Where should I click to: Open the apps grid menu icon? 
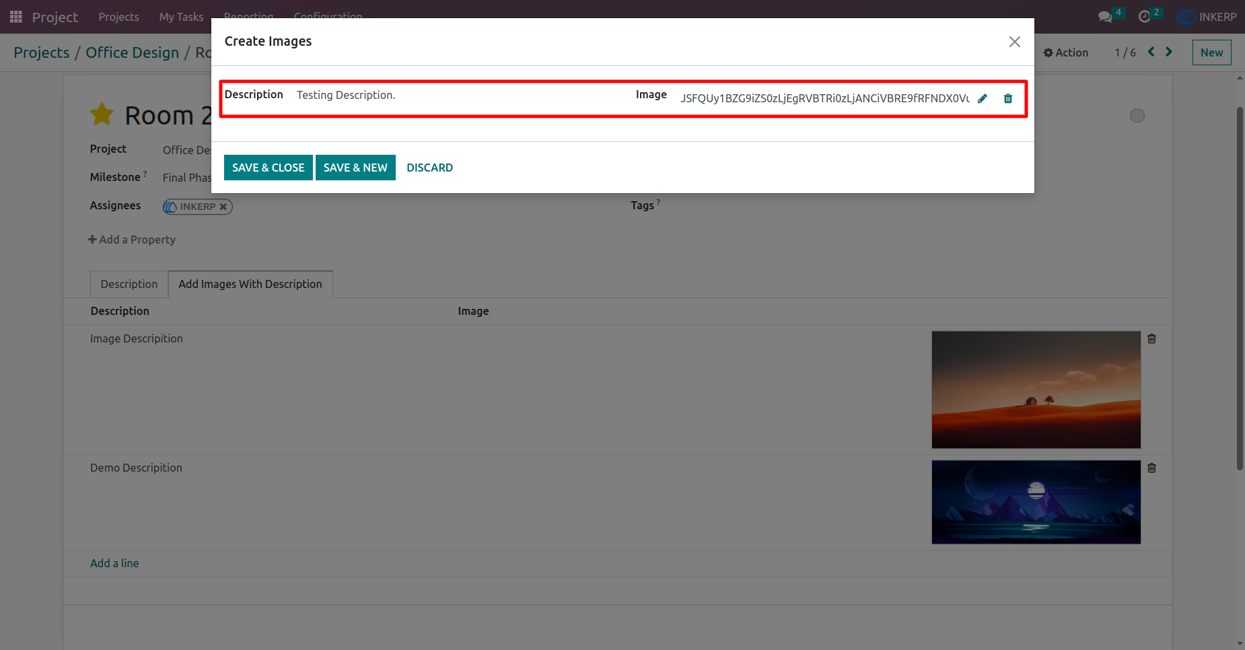coord(16,17)
